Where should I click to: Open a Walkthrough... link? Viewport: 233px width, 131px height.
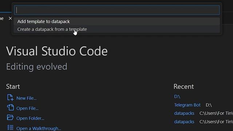click(39, 128)
